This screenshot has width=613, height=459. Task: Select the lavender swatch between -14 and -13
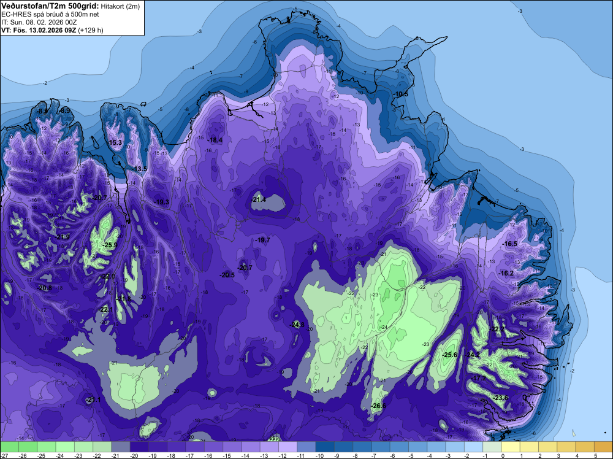coord(251,447)
